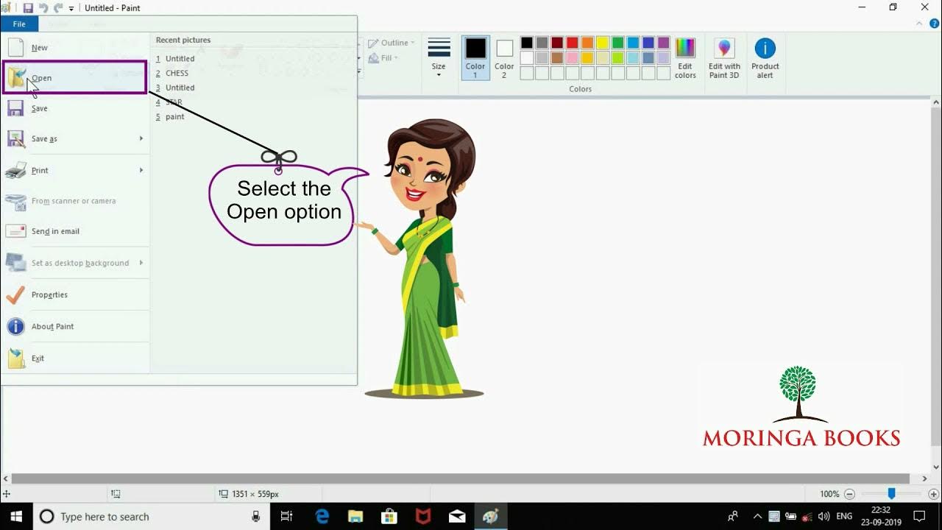This screenshot has width=942, height=530.
Task: Open File Explorer from the taskbar
Action: [x=355, y=516]
